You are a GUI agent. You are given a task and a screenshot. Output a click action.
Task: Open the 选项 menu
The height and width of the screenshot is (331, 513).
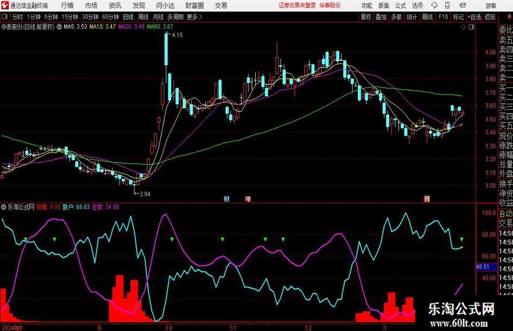pyautogui.click(x=417, y=5)
